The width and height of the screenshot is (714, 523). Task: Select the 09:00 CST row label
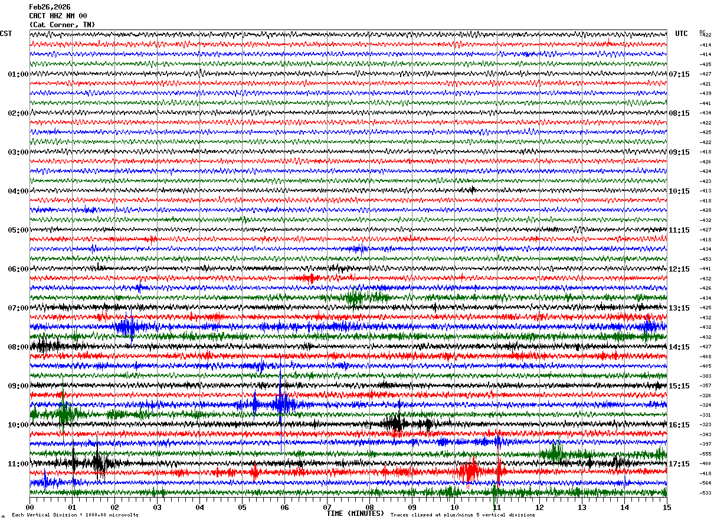[x=18, y=386]
